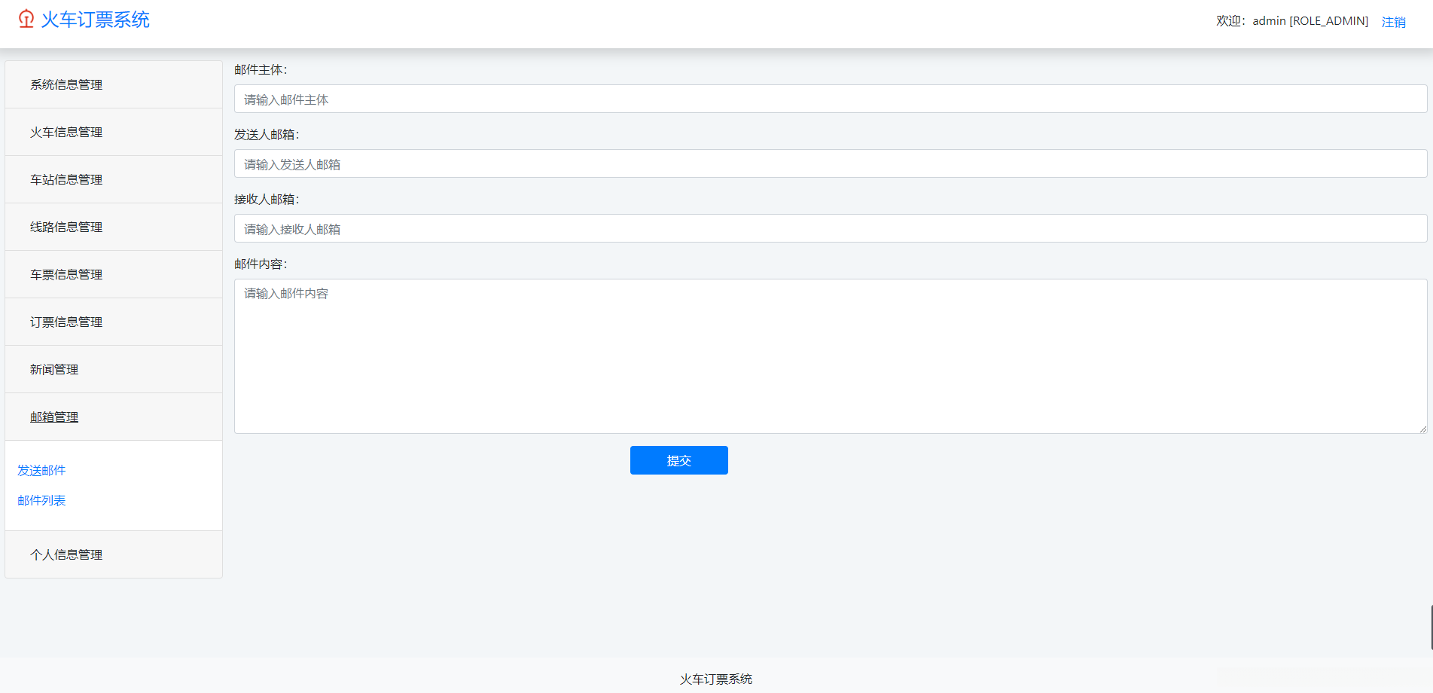The width and height of the screenshot is (1433, 693).
Task: Click the 邮件主体: field label
Action: [x=261, y=69]
